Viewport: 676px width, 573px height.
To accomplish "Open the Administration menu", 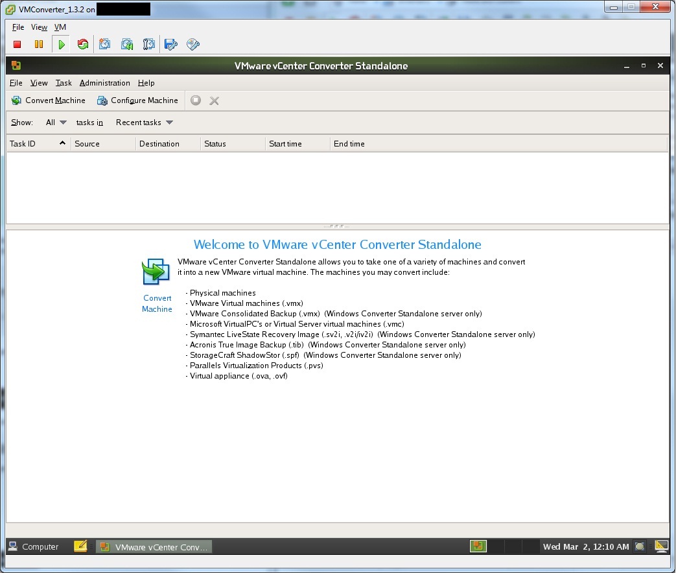I will (105, 83).
